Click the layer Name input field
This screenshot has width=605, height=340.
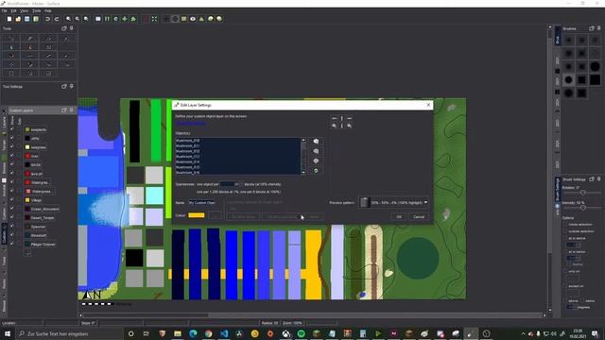coord(201,202)
